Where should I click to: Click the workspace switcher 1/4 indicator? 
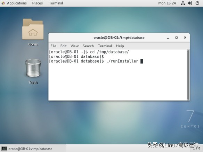coord(196,149)
